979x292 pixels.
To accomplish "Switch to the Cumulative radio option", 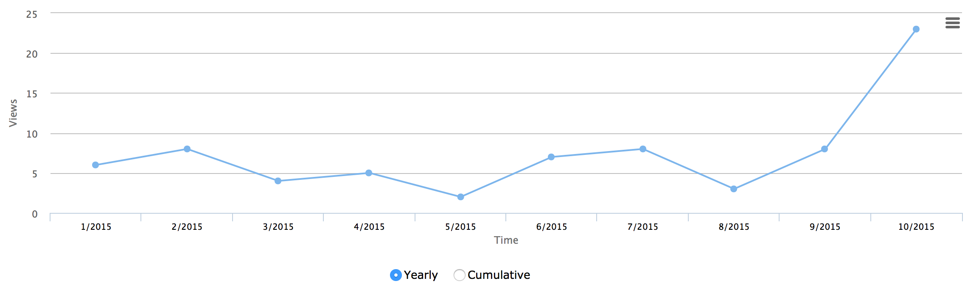I will pyautogui.click(x=459, y=275).
